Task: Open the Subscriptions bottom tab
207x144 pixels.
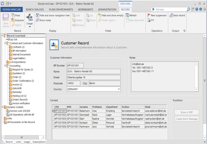Action: pyautogui.click(x=39, y=142)
